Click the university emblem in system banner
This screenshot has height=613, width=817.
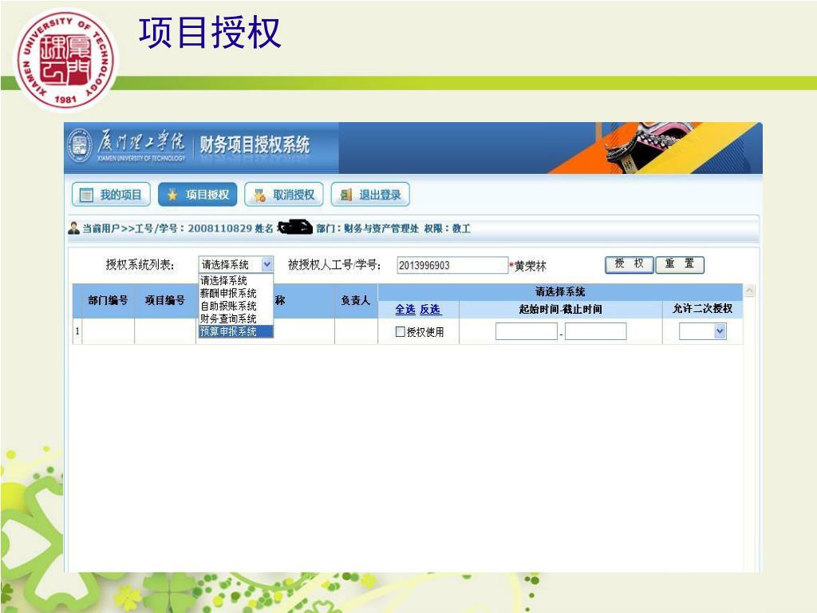80,145
